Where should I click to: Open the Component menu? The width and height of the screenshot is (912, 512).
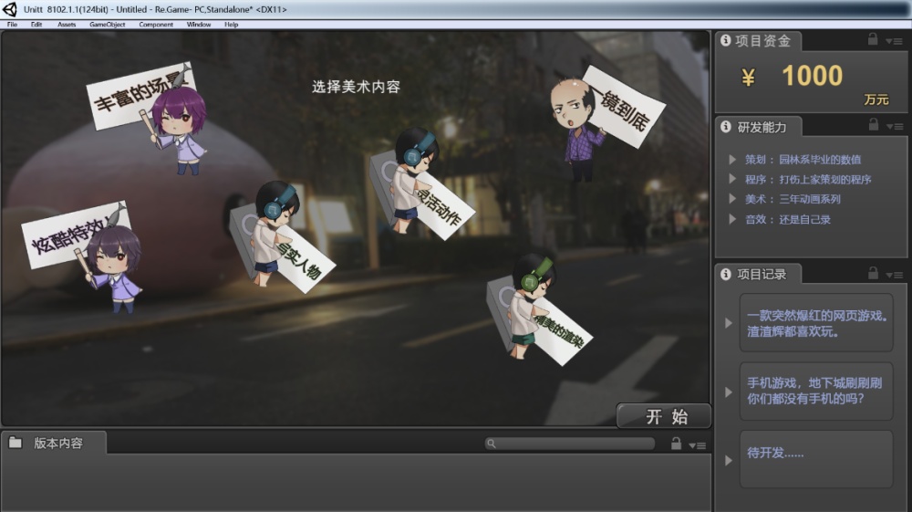pyautogui.click(x=156, y=25)
